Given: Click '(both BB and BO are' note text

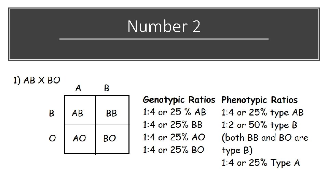Looking at the screenshot, I should 265,138.
